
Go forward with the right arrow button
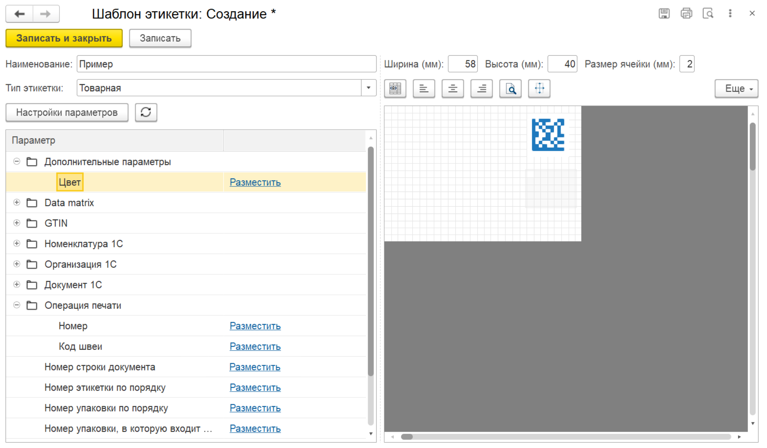point(46,14)
